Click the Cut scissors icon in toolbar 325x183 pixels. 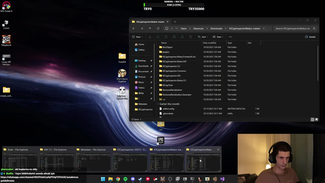click(x=150, y=37)
